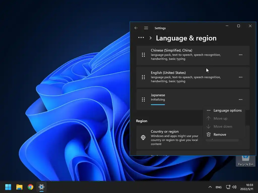
Task: Click the Language & region page title
Action: 186,38
